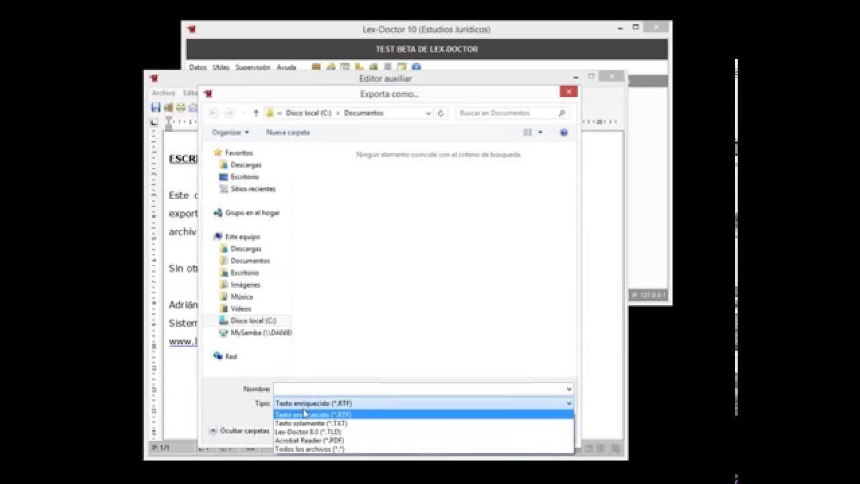Screen dimensions: 860x484
Task: Click the blue help icon in the Lex-Doctor toolbar
Action: [x=416, y=67]
